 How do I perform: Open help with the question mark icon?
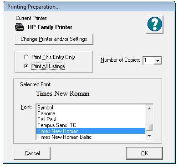[x=155, y=24]
